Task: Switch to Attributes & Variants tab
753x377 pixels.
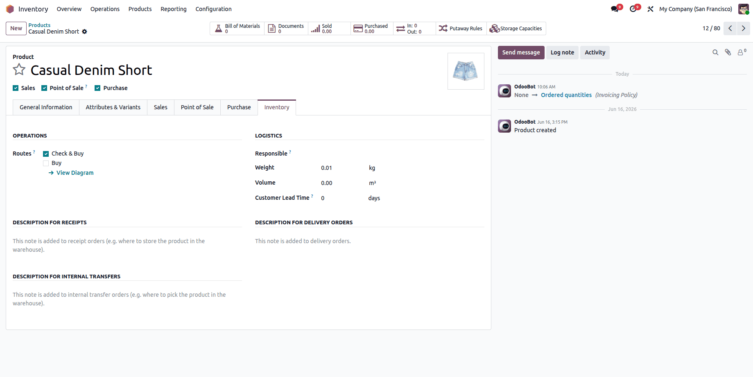Action: [113, 107]
